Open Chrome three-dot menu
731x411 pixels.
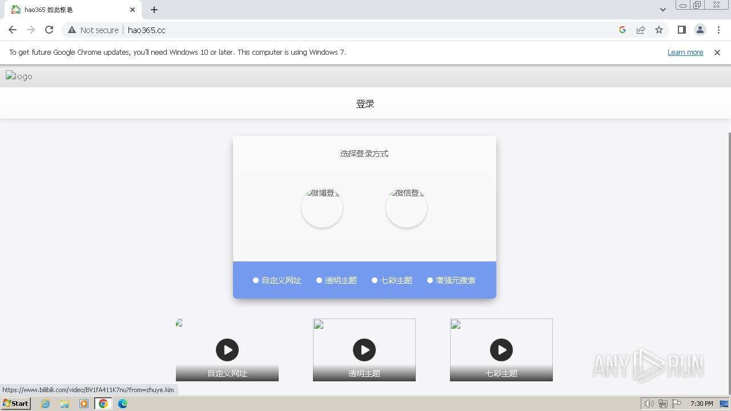point(718,30)
